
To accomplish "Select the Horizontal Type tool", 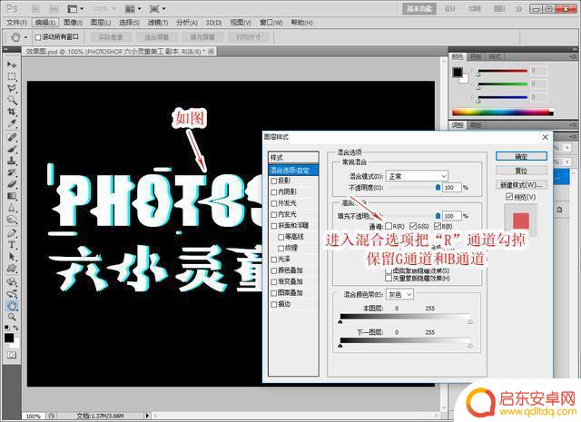I will click(x=12, y=245).
